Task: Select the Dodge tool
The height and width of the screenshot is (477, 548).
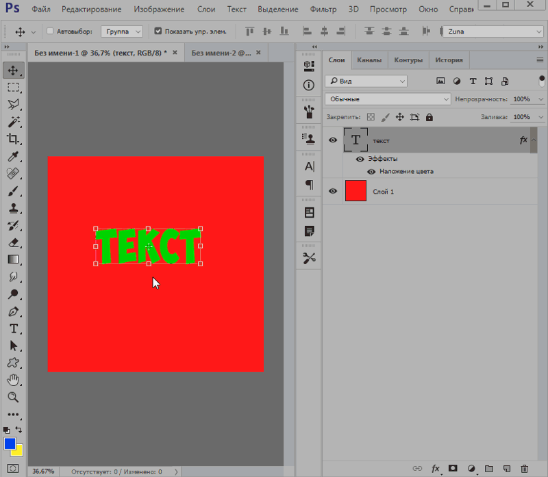Action: tap(13, 294)
